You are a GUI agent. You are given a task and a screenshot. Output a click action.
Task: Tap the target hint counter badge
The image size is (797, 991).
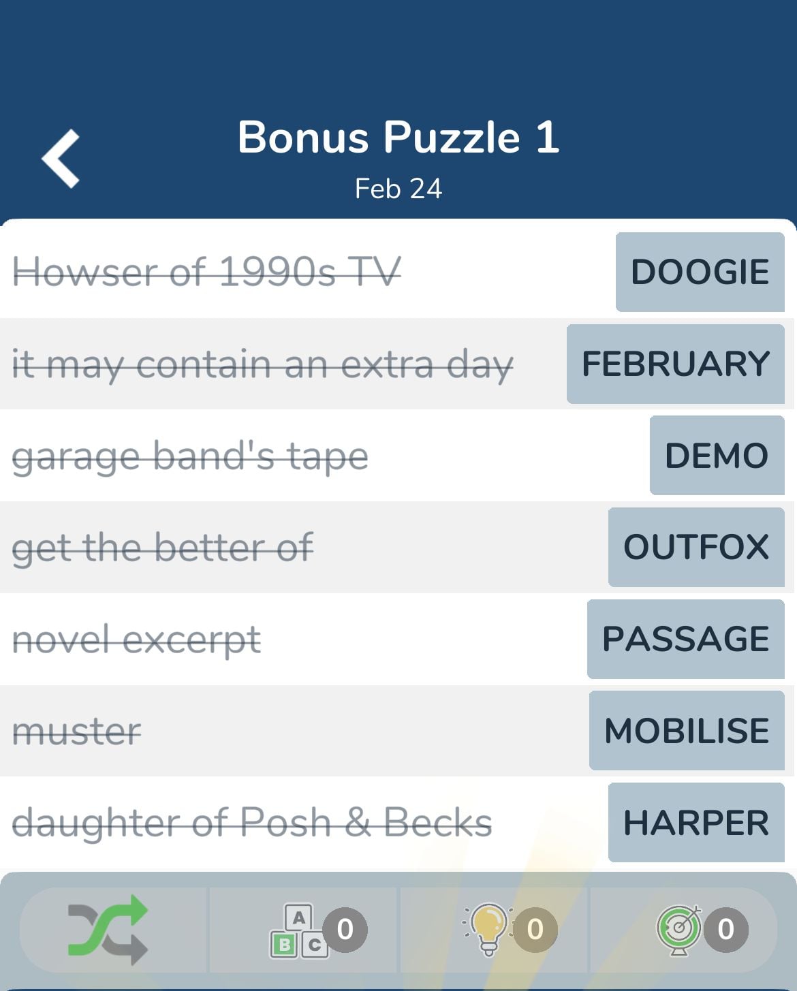[x=726, y=929]
